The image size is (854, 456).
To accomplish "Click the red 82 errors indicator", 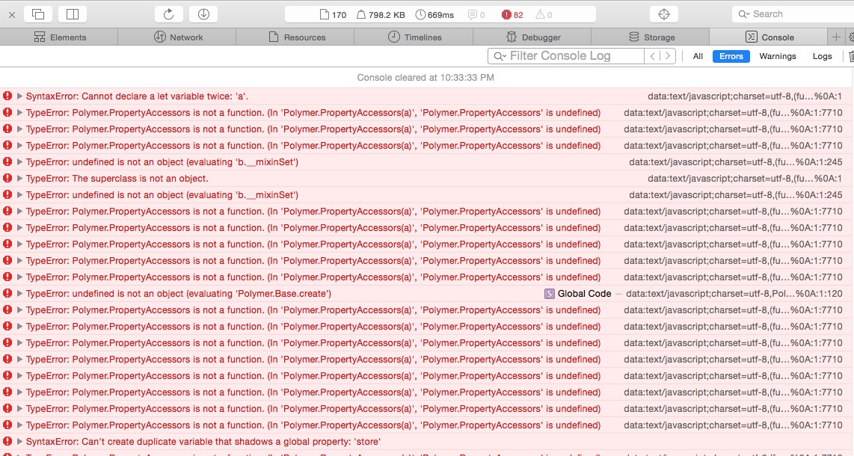I will [512, 15].
